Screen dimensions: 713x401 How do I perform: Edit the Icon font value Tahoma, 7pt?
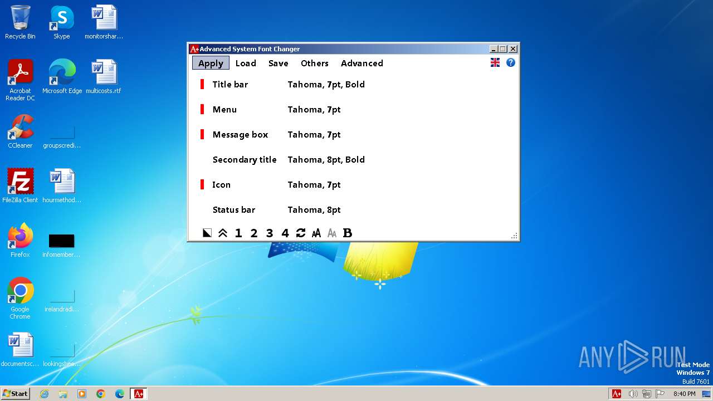[314, 185]
